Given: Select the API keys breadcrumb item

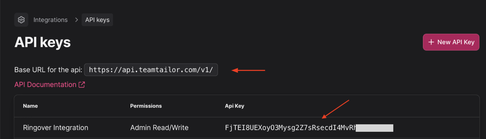Looking at the screenshot, I should [x=97, y=20].
